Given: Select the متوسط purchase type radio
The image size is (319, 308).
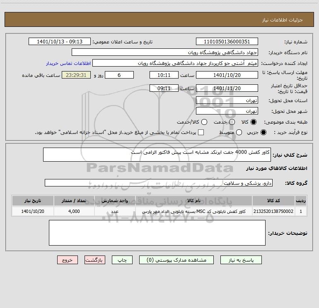Looking at the screenshot, I should point(239,132).
